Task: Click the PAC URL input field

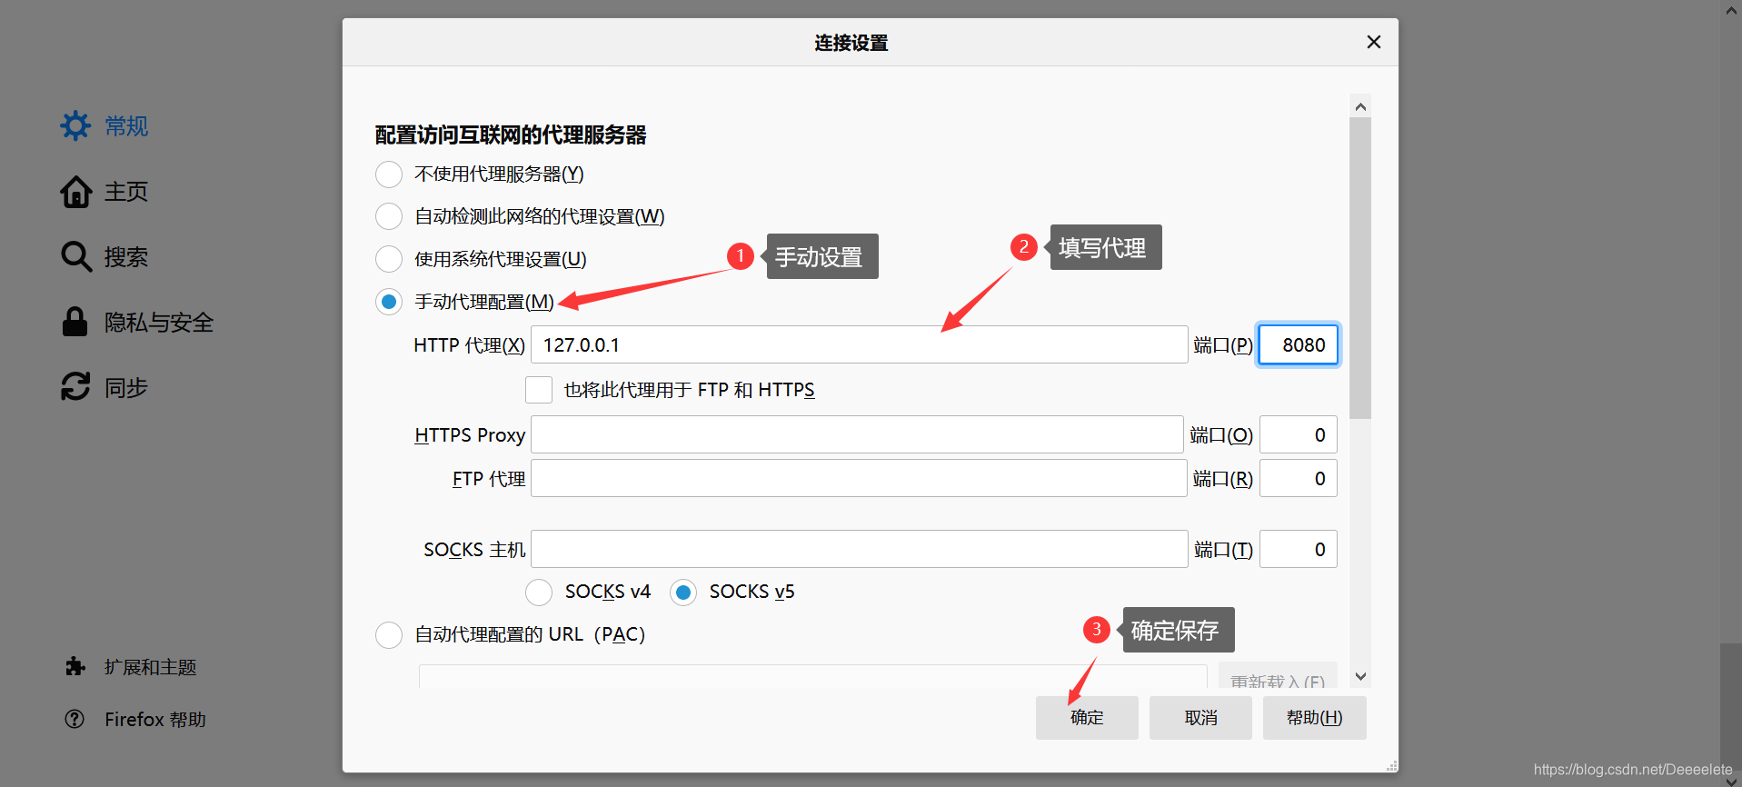Action: pyautogui.click(x=812, y=676)
